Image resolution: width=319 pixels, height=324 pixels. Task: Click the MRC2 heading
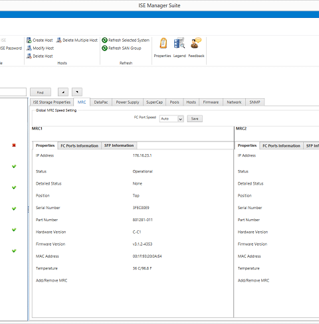[241, 129]
